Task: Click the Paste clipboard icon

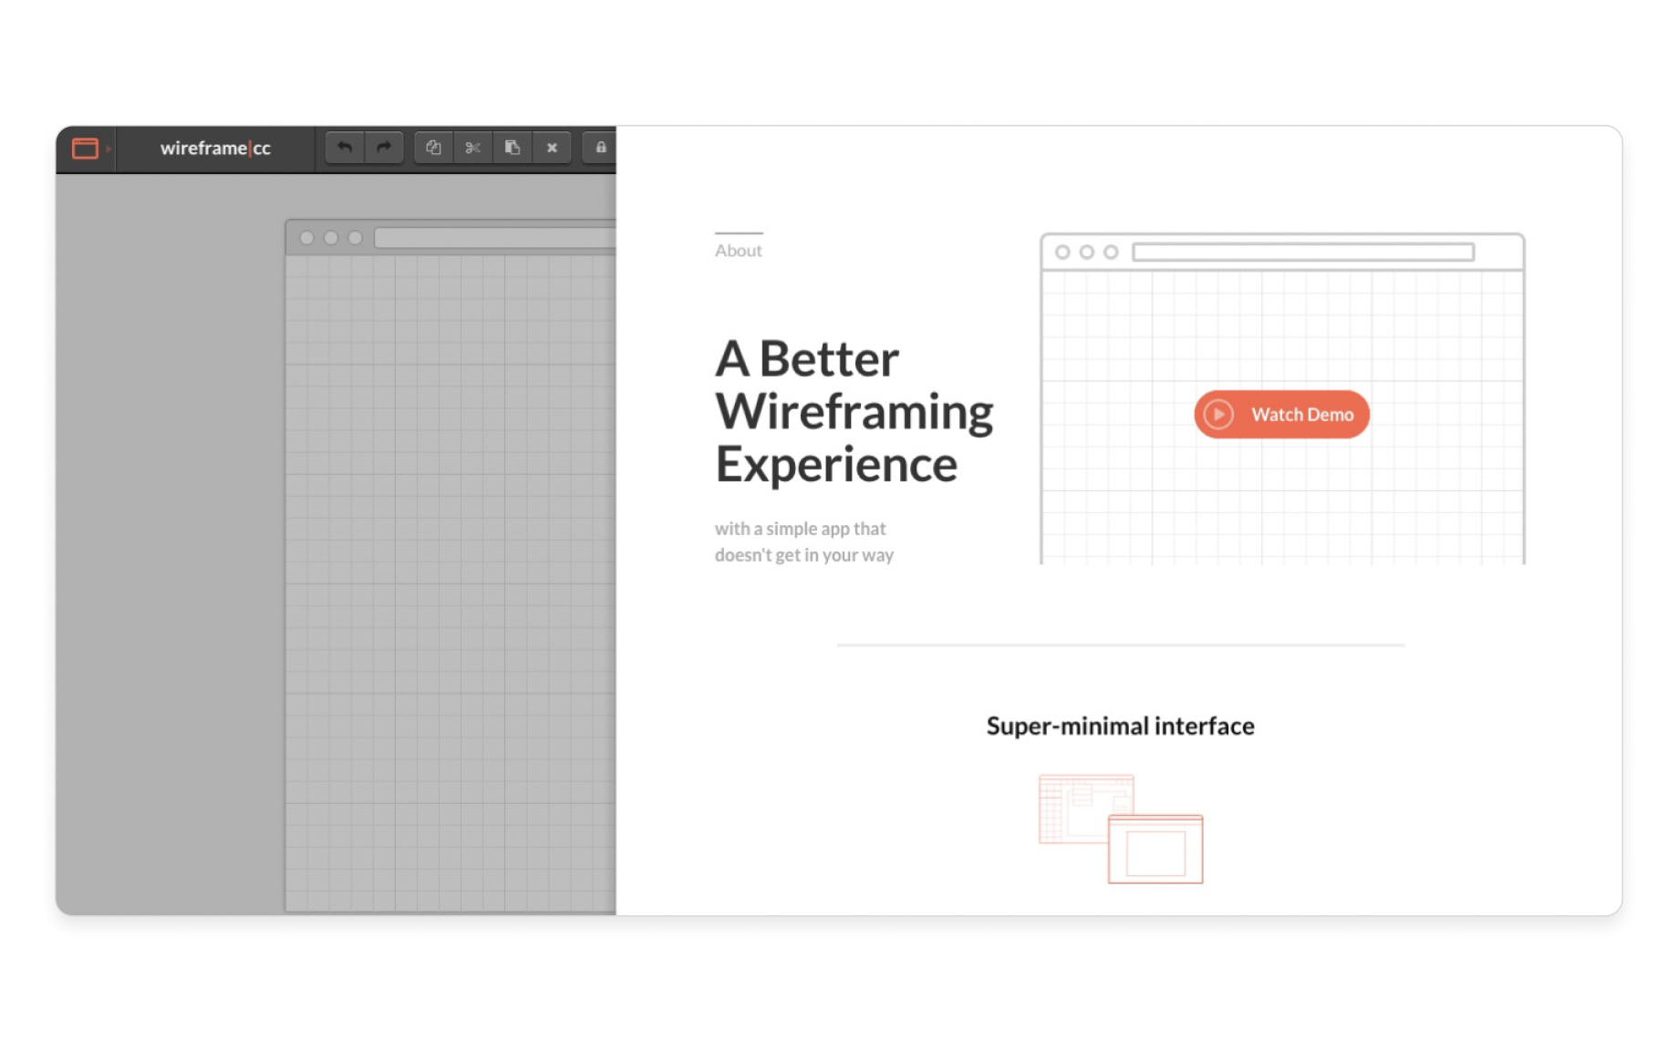Action: (x=513, y=148)
